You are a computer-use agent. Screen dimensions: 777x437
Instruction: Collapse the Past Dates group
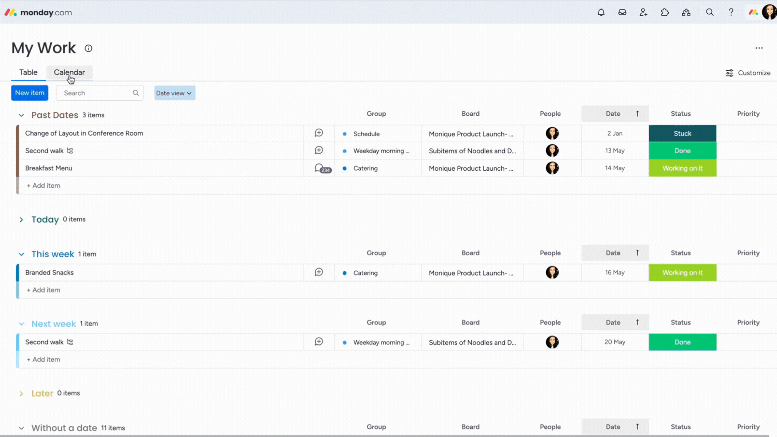pyautogui.click(x=21, y=115)
